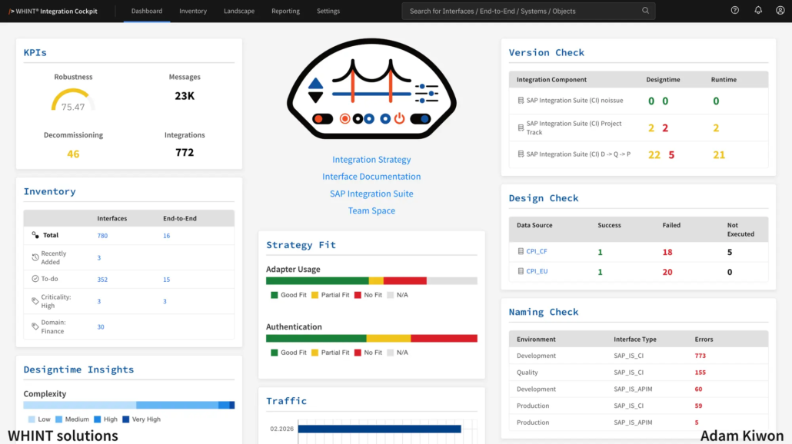Open the Landscape tab
Image resolution: width=792 pixels, height=444 pixels.
(239, 11)
